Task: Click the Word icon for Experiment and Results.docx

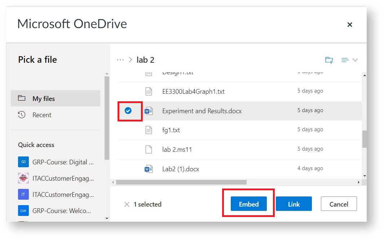Action: (149, 111)
